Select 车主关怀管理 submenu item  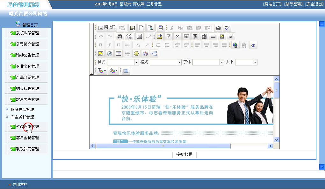(22, 117)
